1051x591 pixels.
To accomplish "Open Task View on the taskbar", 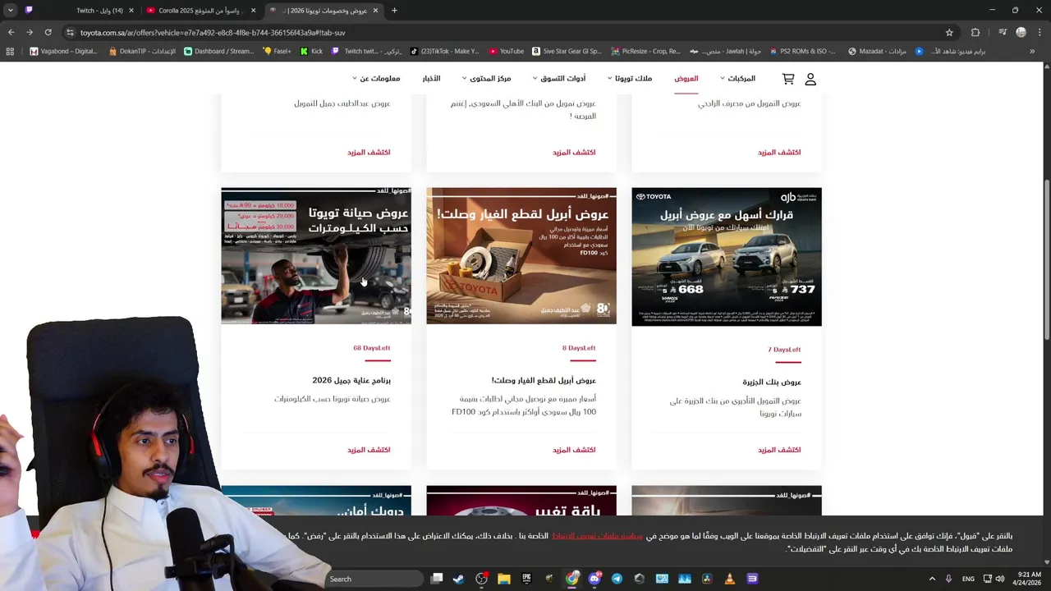I will [437, 579].
